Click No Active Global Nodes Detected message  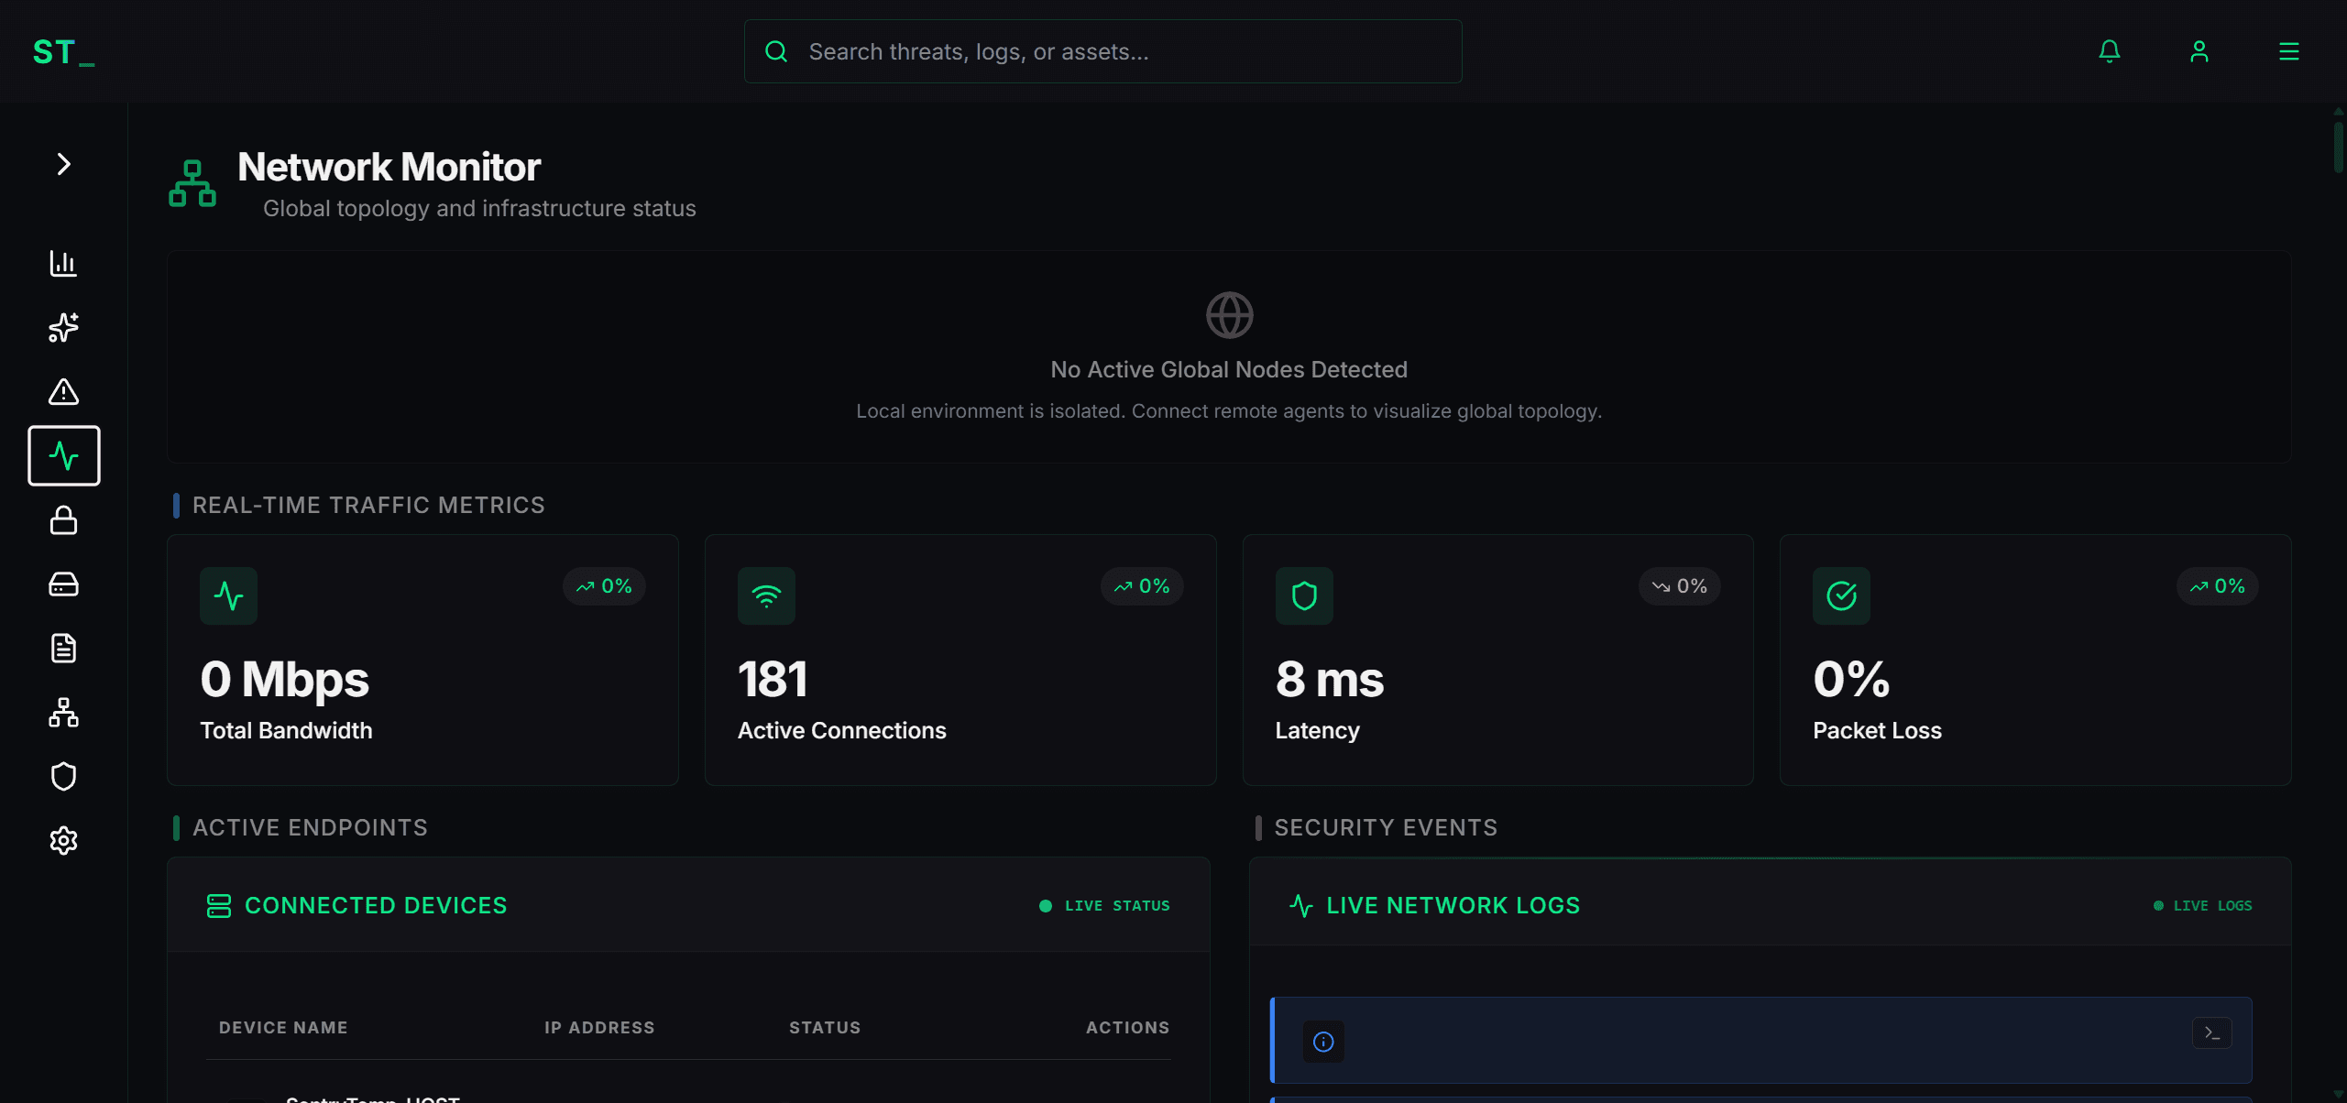[x=1229, y=369]
